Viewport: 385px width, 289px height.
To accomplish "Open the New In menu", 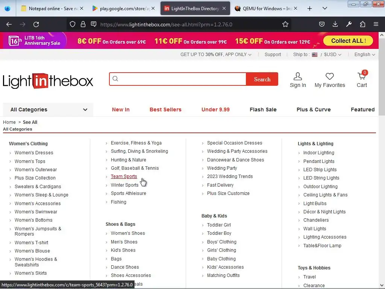I will (x=121, y=110).
